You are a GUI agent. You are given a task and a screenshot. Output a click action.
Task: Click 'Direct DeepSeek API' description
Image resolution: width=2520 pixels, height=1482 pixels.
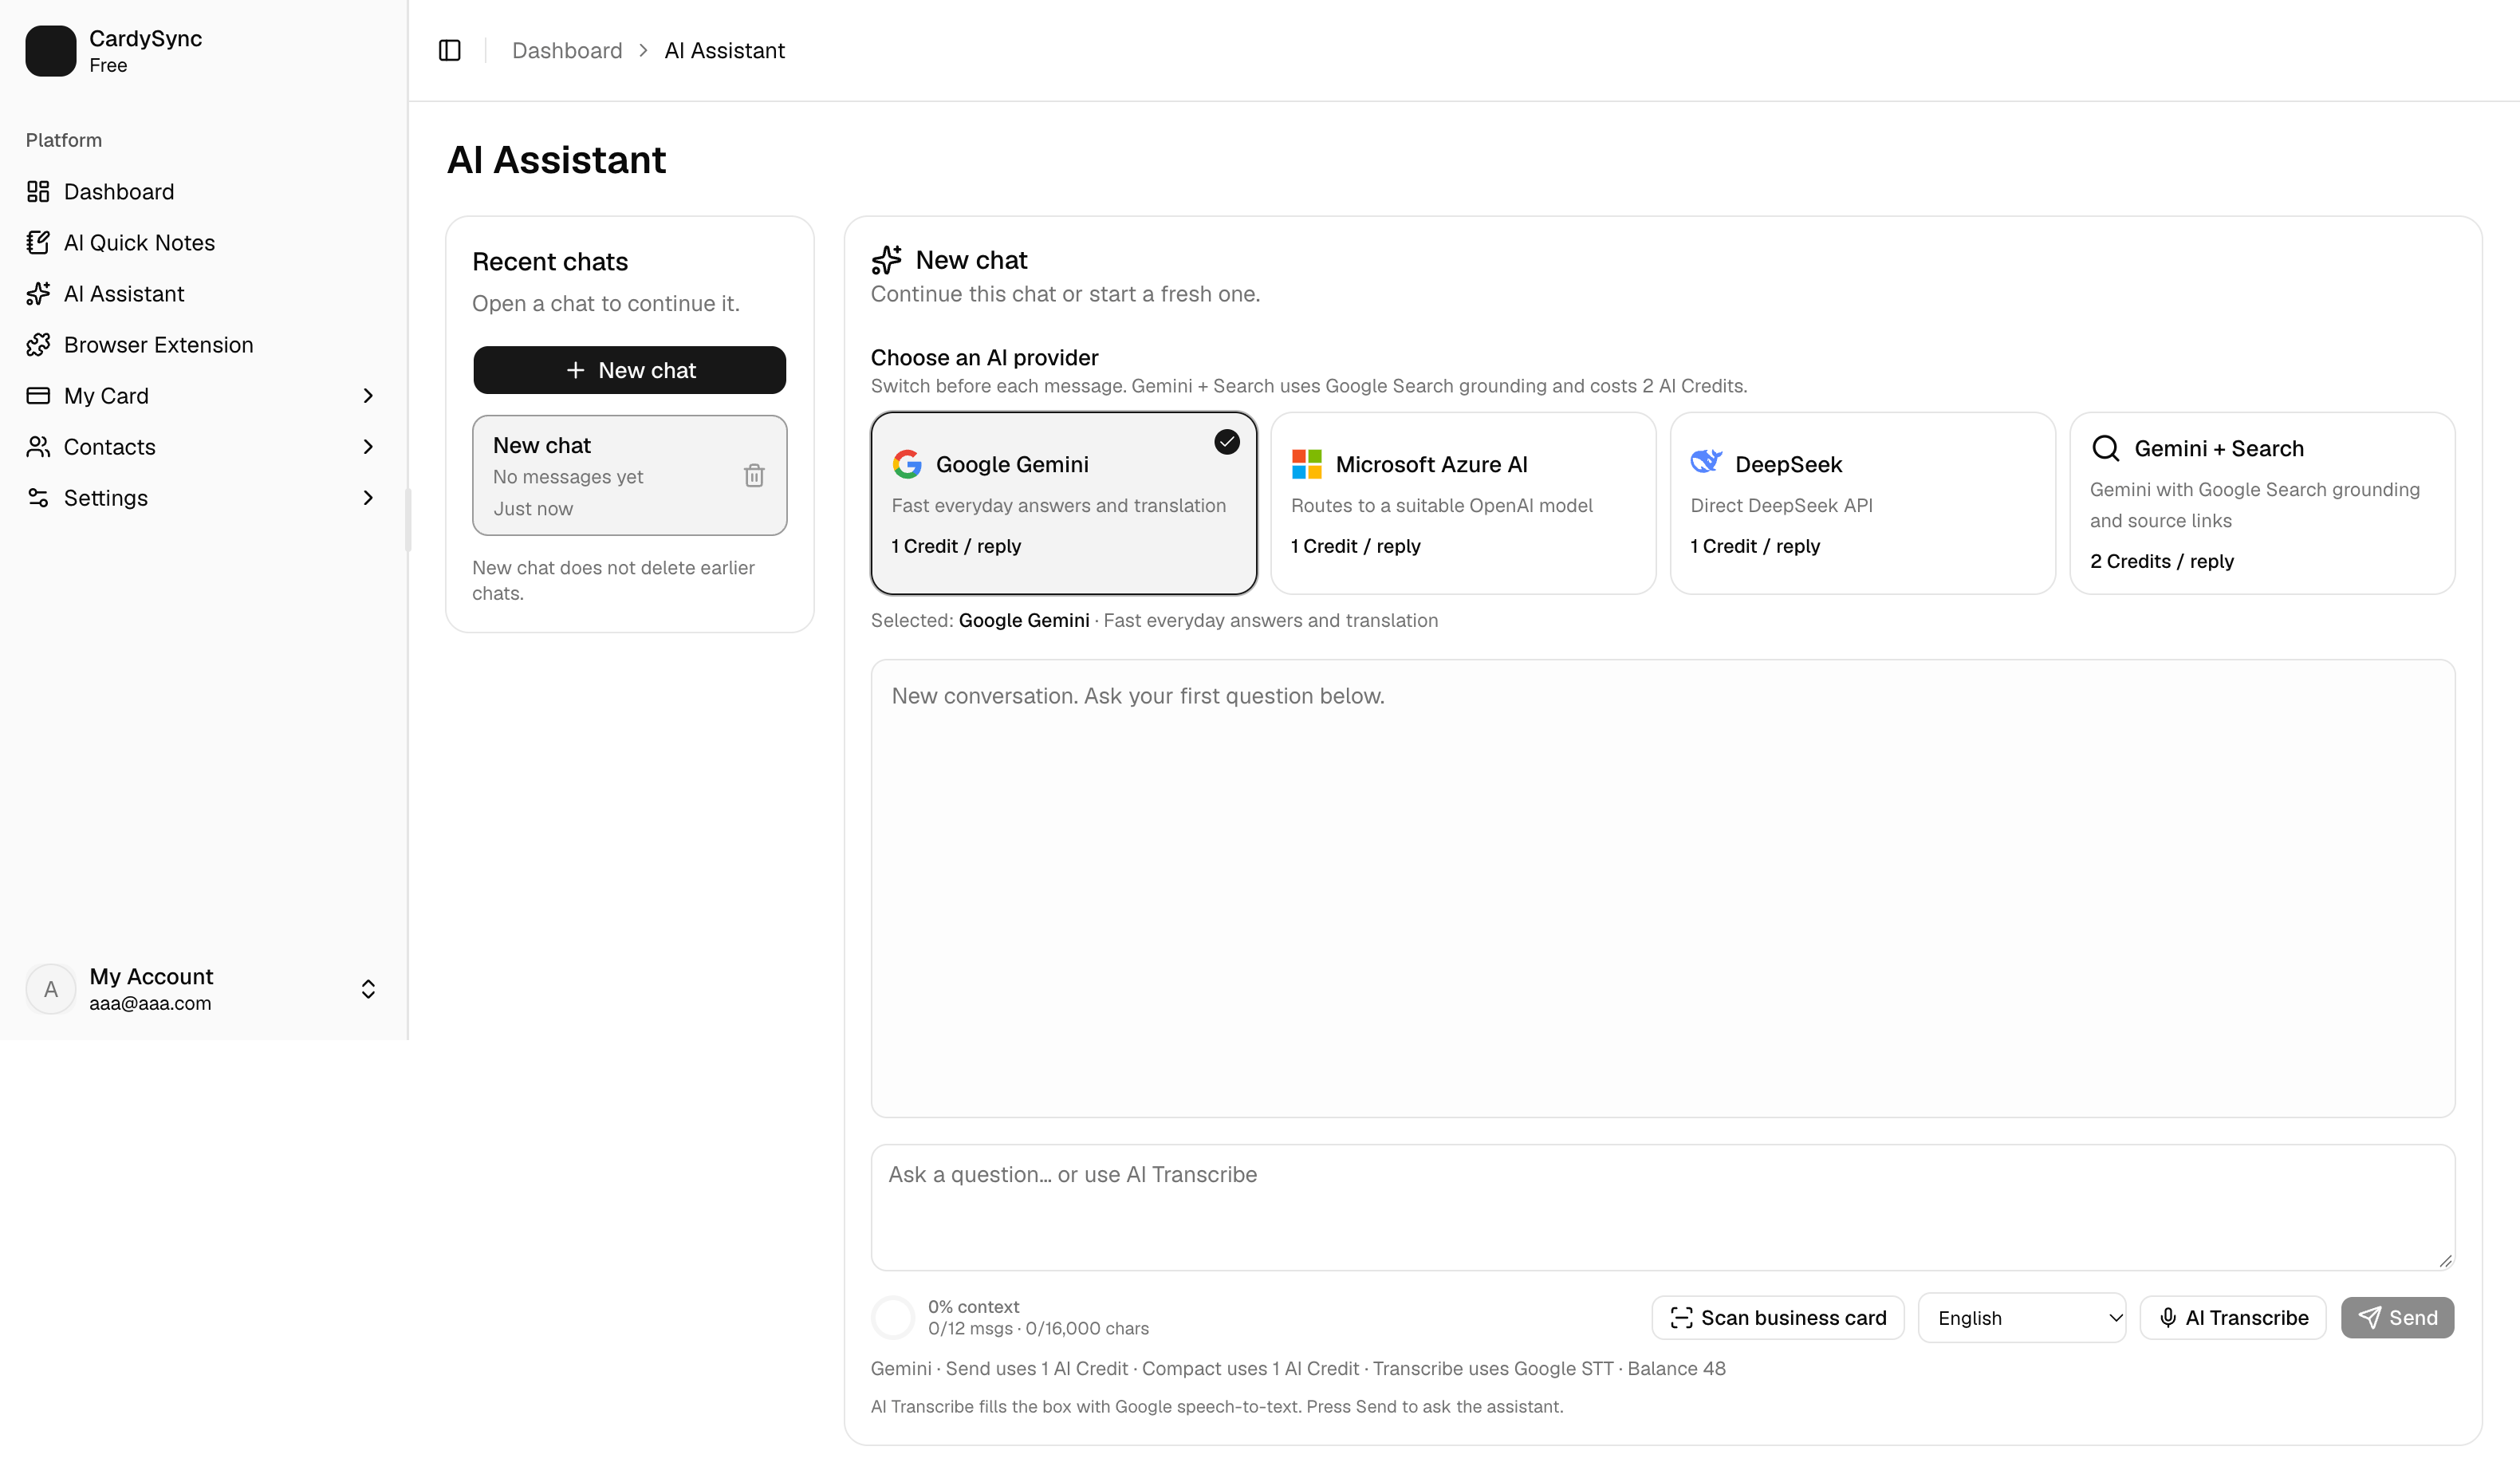(1781, 505)
